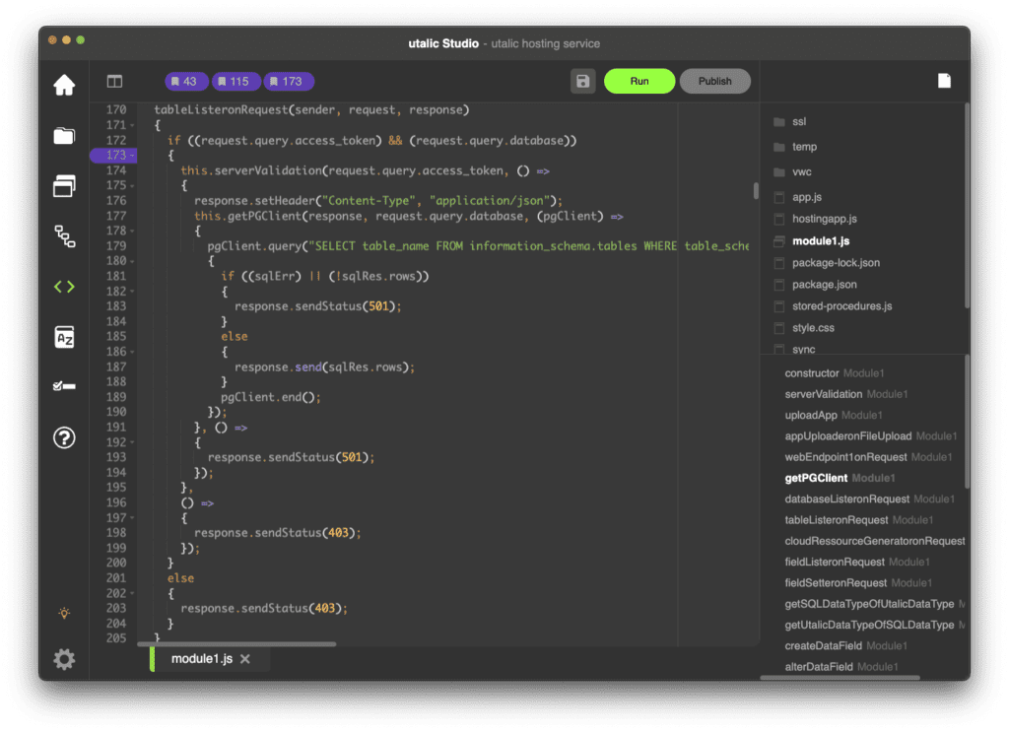
Task: Toggle the split panel layout icon
Action: coord(115,82)
